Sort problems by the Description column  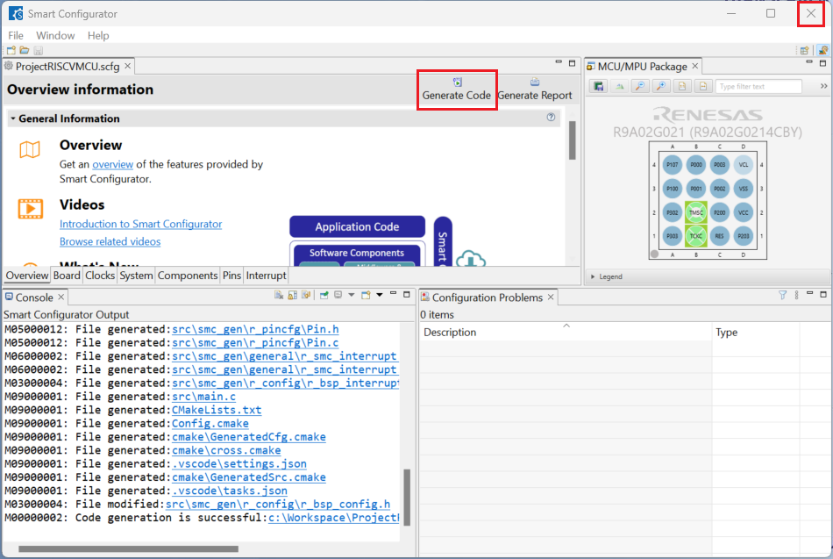tap(566, 333)
